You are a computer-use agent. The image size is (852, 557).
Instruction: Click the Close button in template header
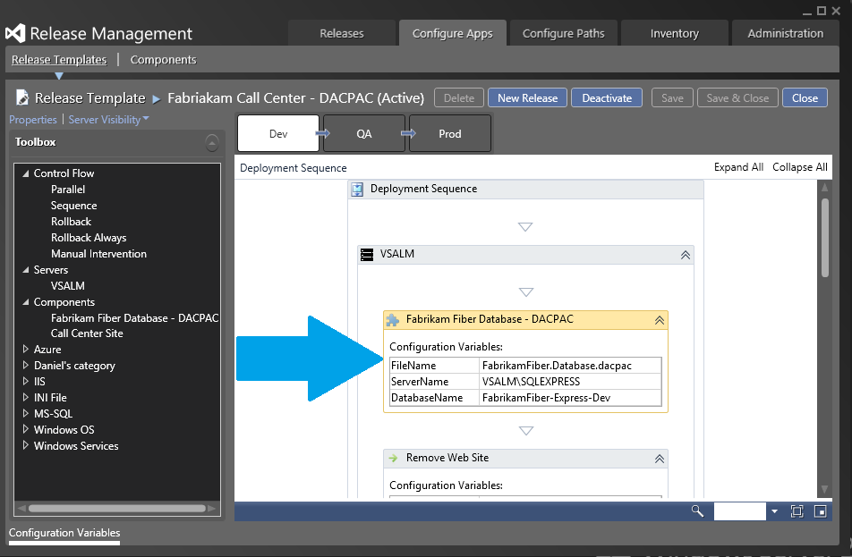coord(805,97)
